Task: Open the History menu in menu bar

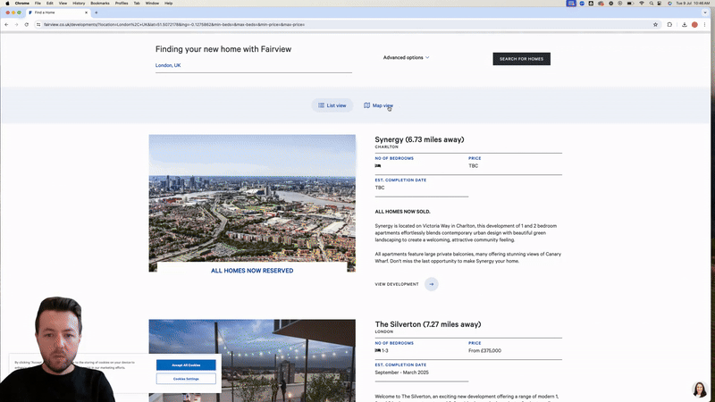Action: (79, 4)
